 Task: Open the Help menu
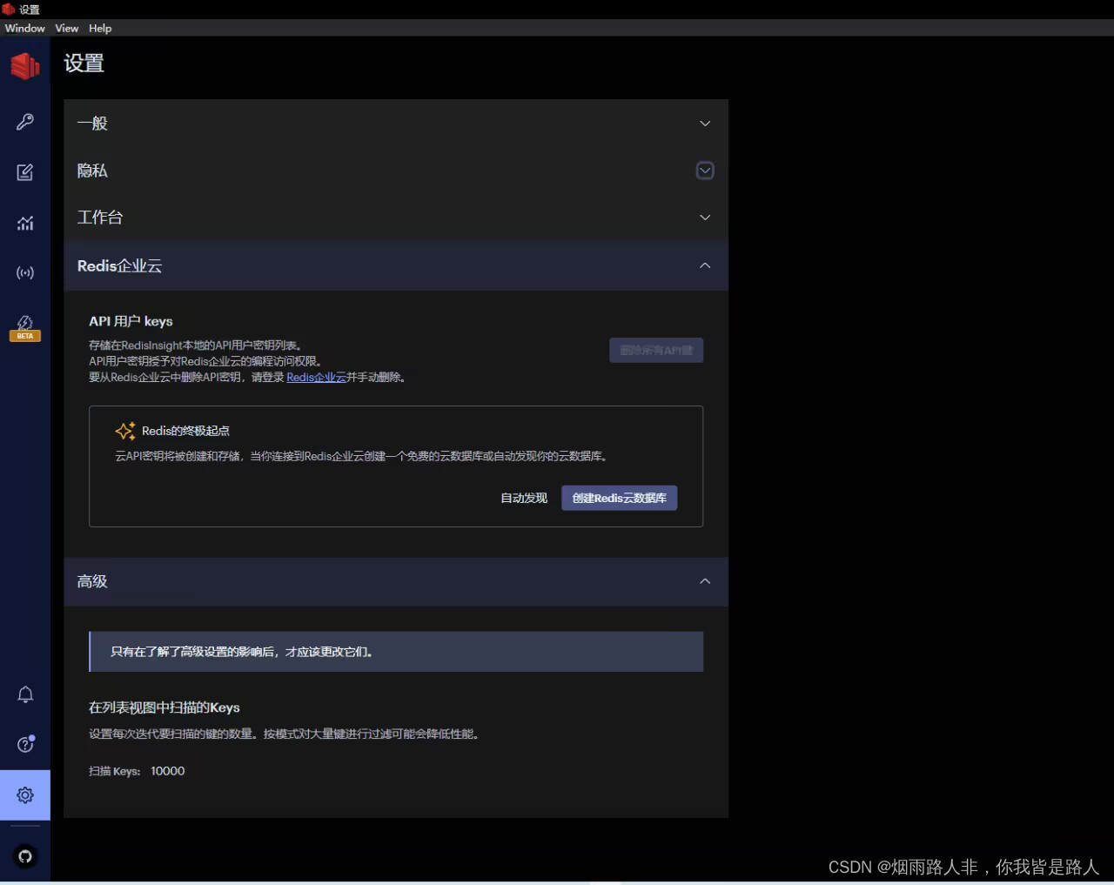tap(100, 28)
